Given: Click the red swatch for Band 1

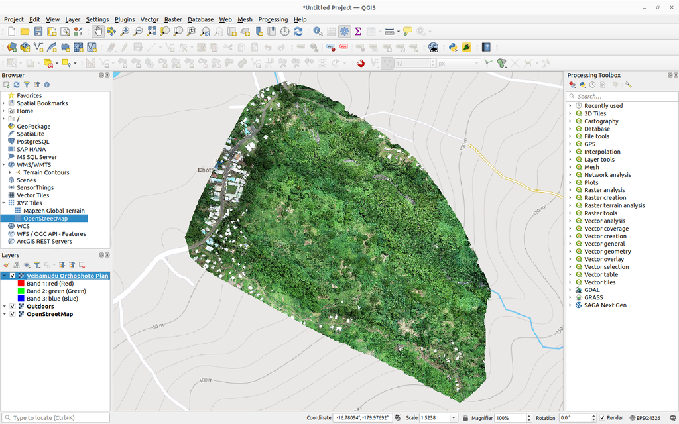Looking at the screenshot, I should [21, 284].
